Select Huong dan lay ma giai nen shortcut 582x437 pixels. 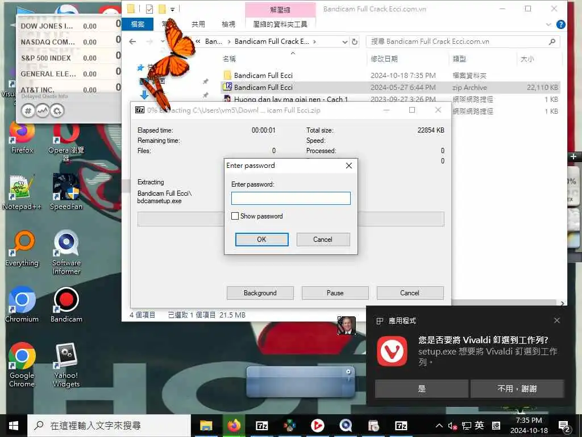(x=390, y=99)
